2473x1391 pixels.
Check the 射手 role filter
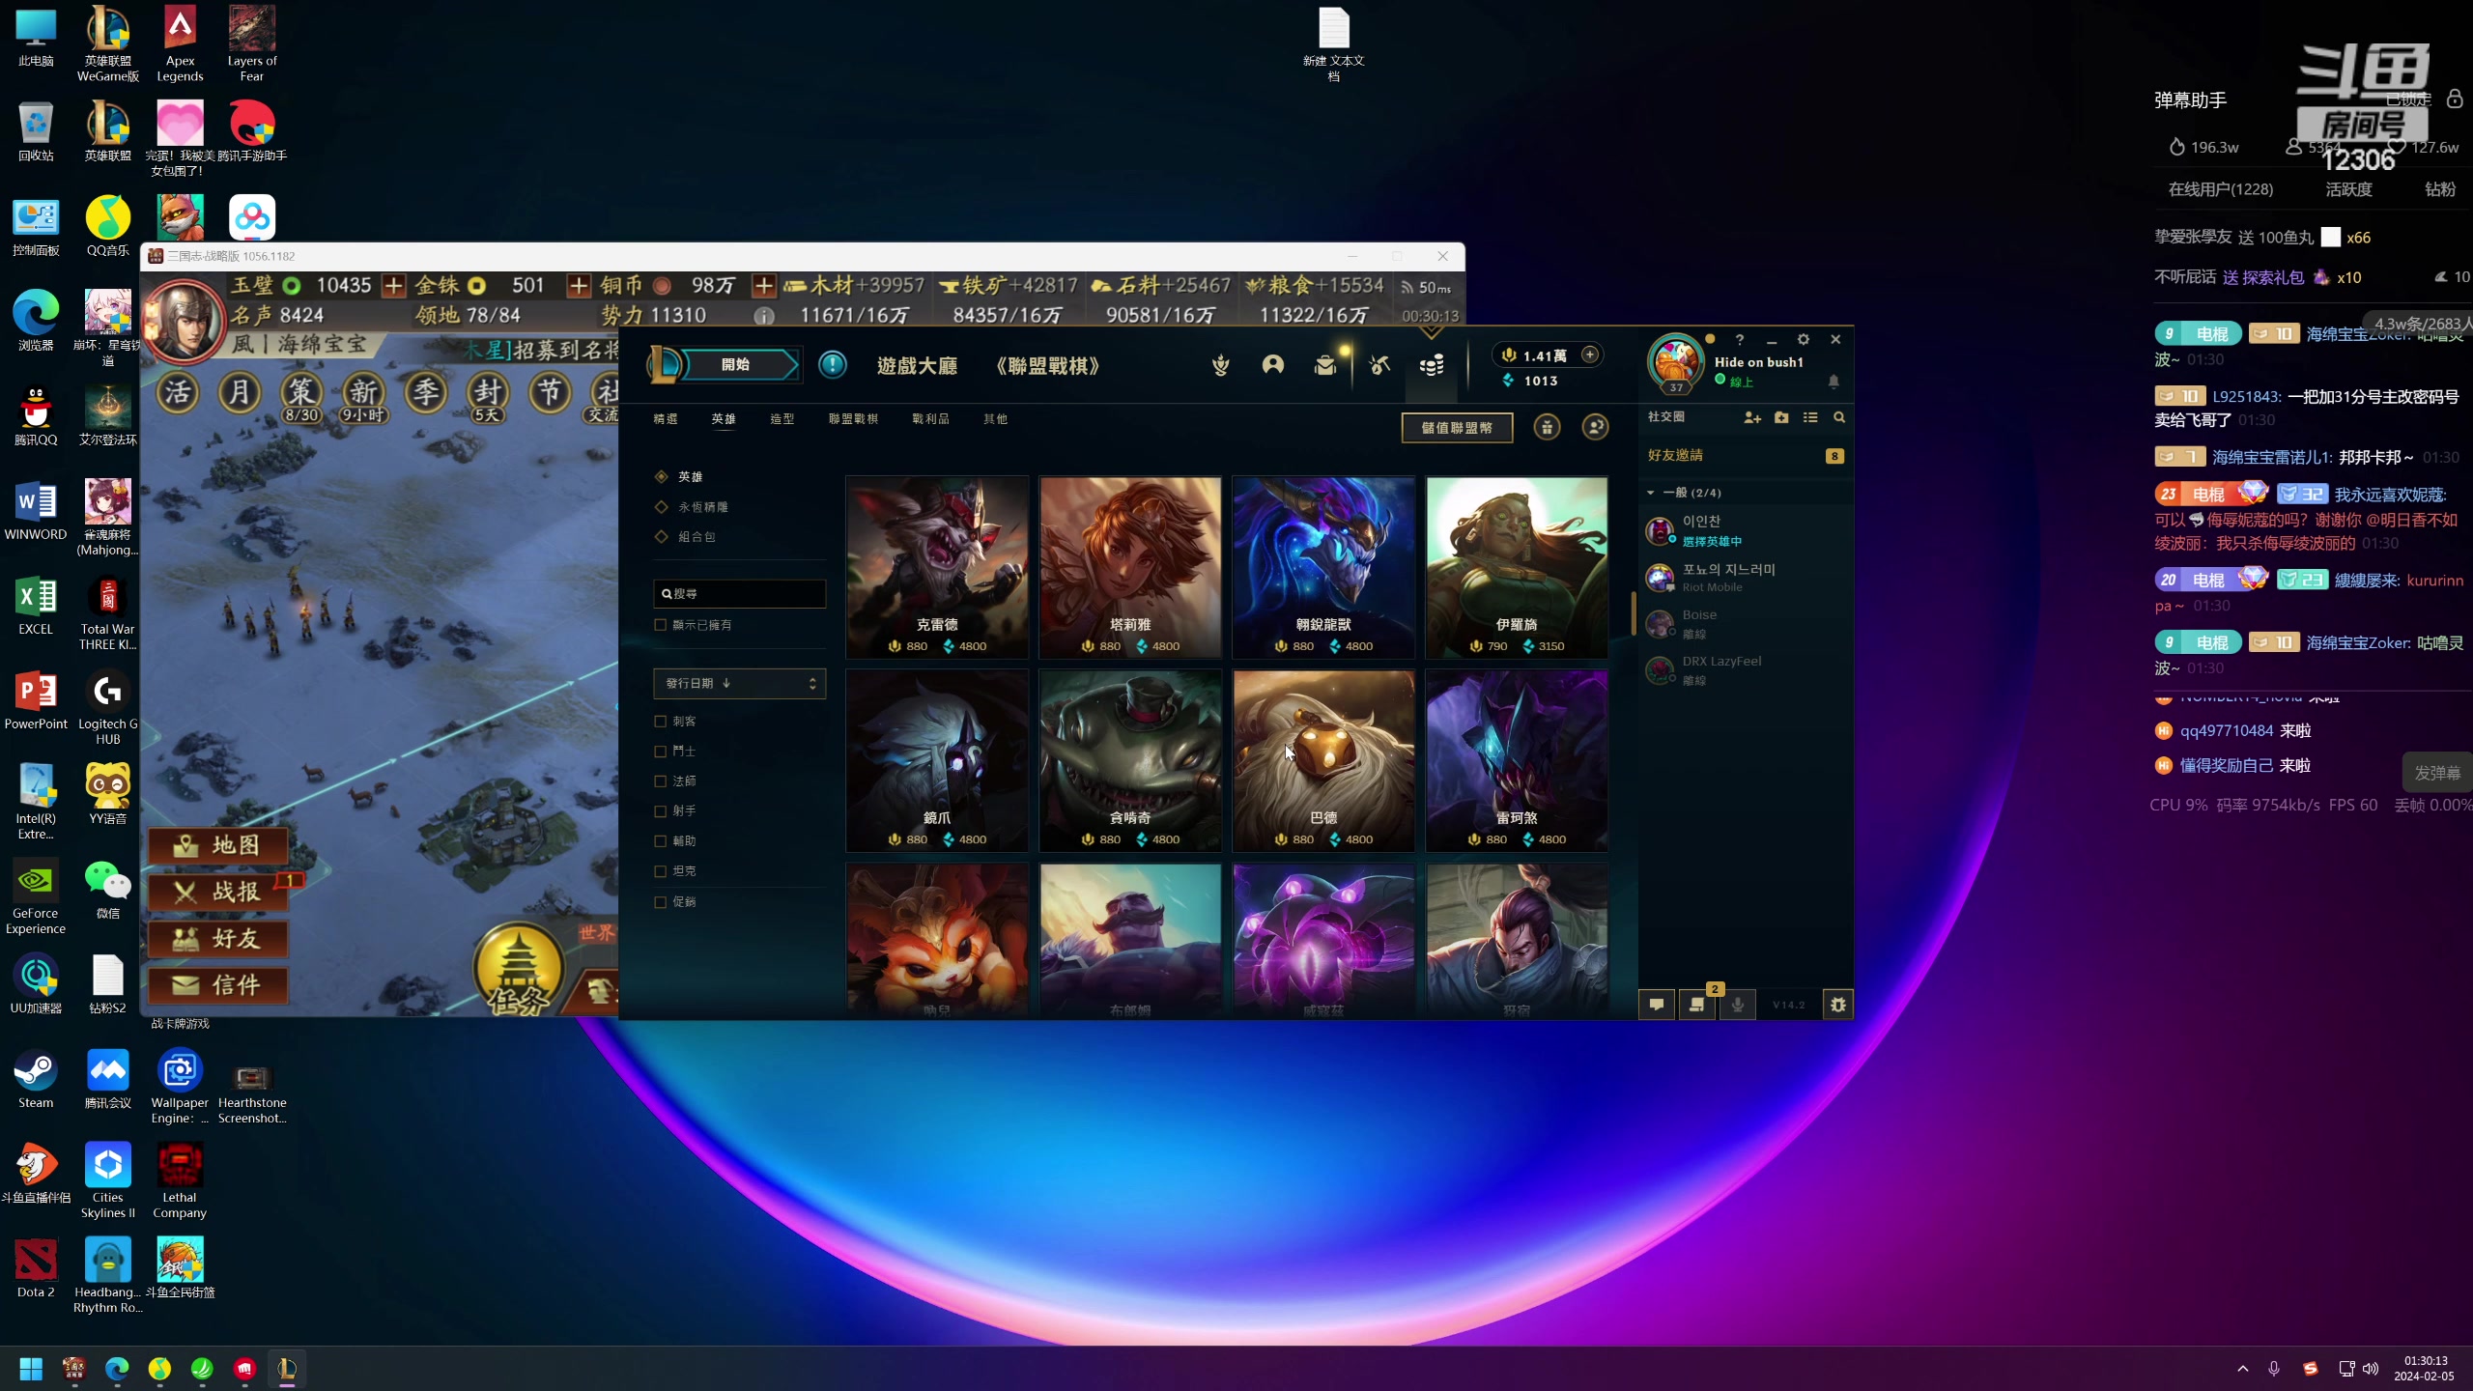point(661,811)
